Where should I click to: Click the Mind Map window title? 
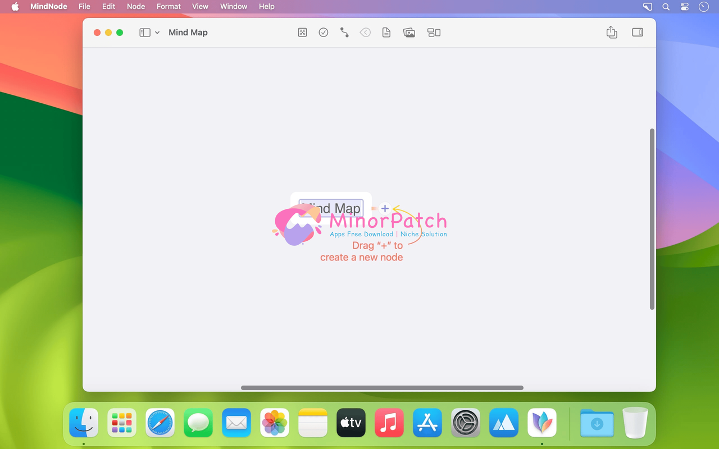188,33
